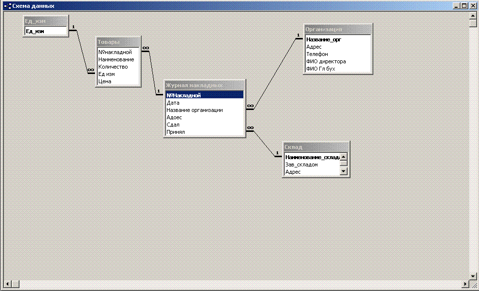Click main vertical scrollbar up arrow

point(473,15)
